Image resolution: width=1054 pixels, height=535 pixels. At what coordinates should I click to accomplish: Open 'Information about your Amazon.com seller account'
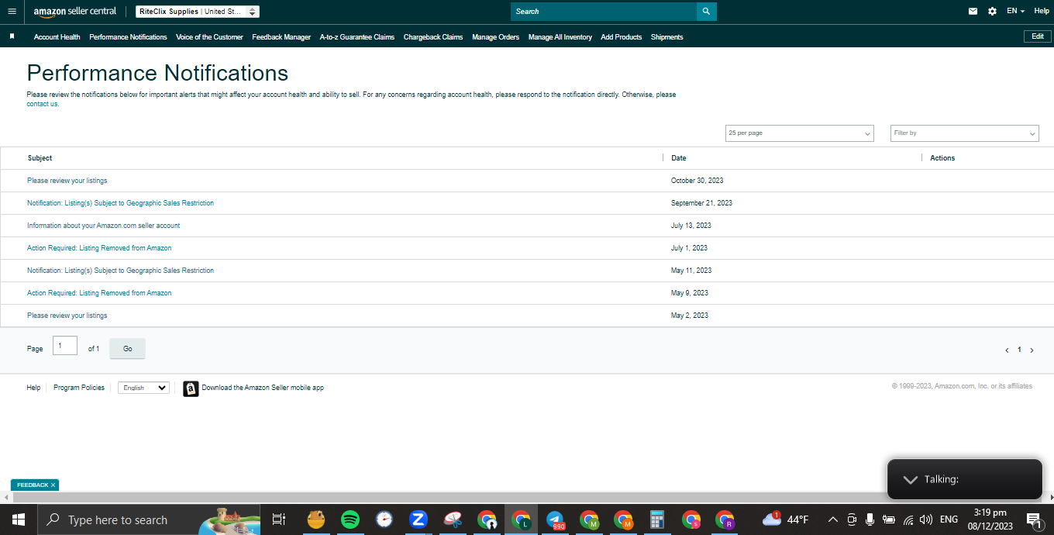point(103,226)
